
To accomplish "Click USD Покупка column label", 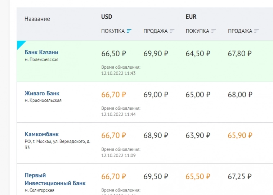I will tap(113, 31).
